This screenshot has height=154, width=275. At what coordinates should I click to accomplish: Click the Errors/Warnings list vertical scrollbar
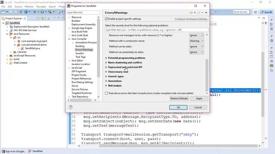[x=207, y=75]
